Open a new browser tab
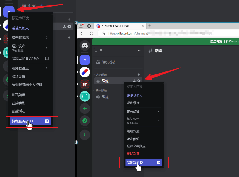The height and width of the screenshot is (177, 239). click(150, 26)
